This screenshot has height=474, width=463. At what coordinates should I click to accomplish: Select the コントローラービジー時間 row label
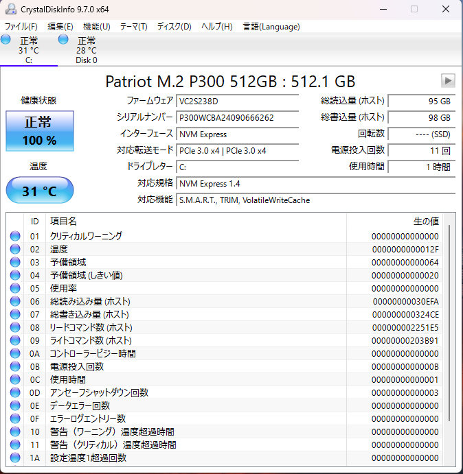(x=93, y=353)
